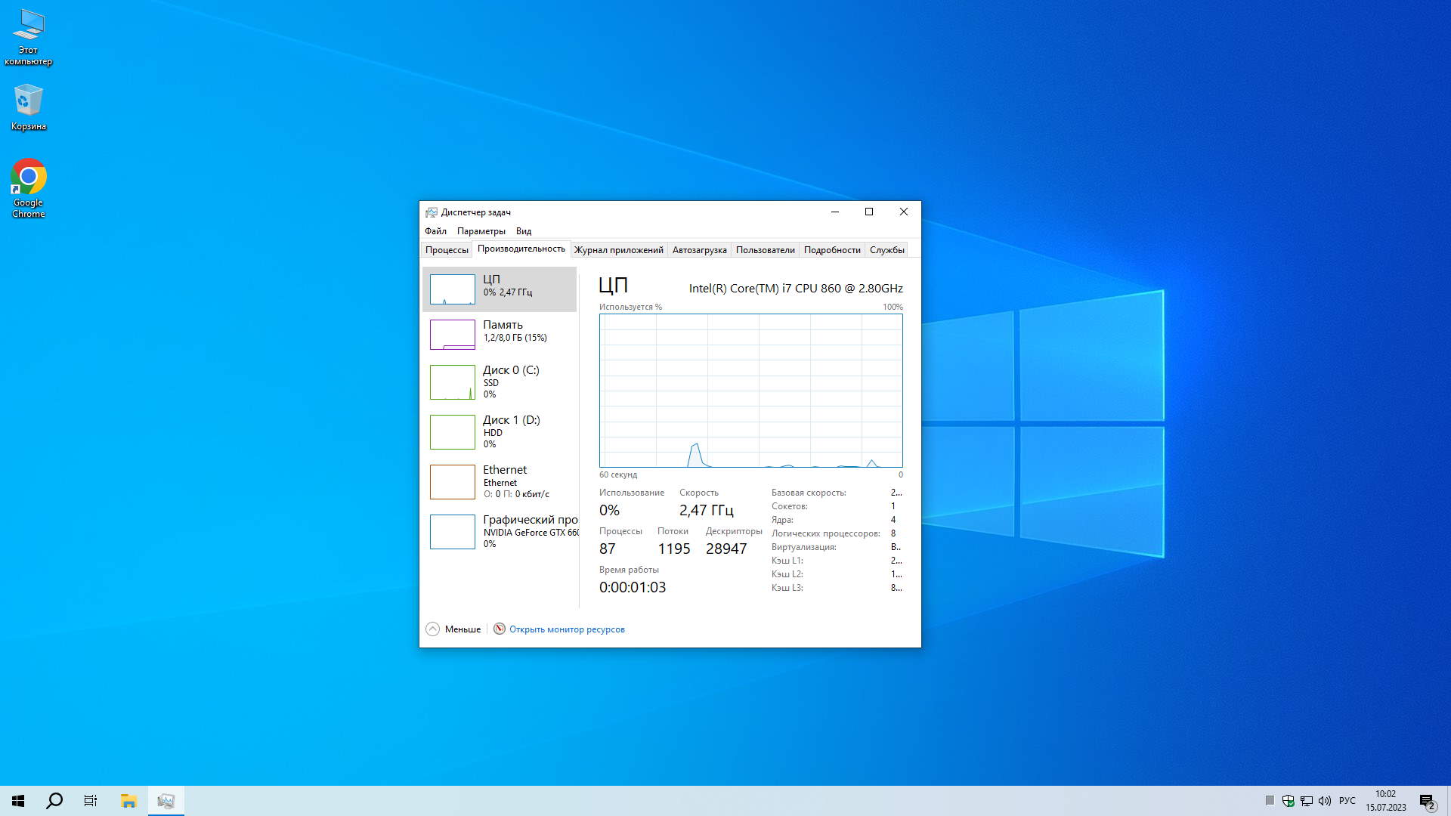This screenshot has height=816, width=1451.
Task: Go to the Автозагрузка tab
Action: (699, 250)
